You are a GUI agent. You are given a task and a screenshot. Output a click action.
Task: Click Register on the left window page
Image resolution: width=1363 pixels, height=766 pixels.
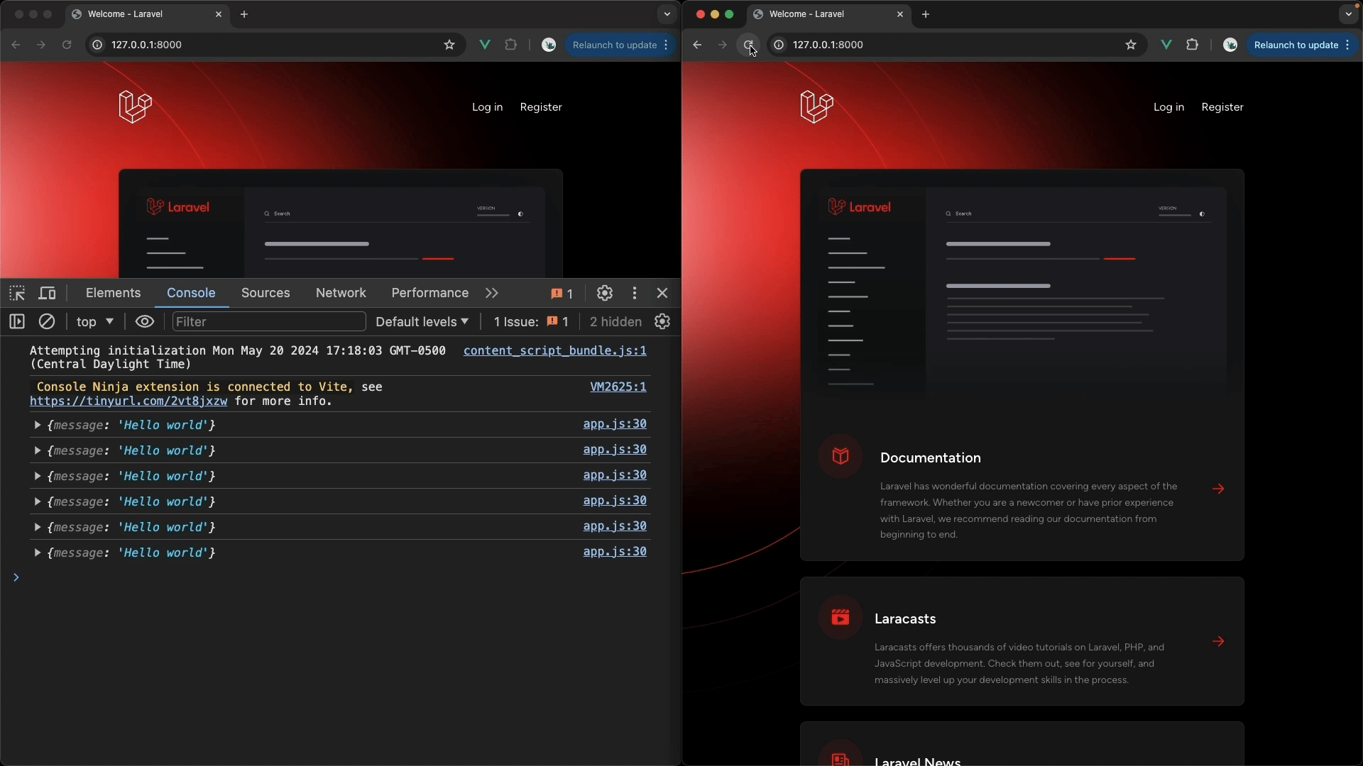(541, 107)
